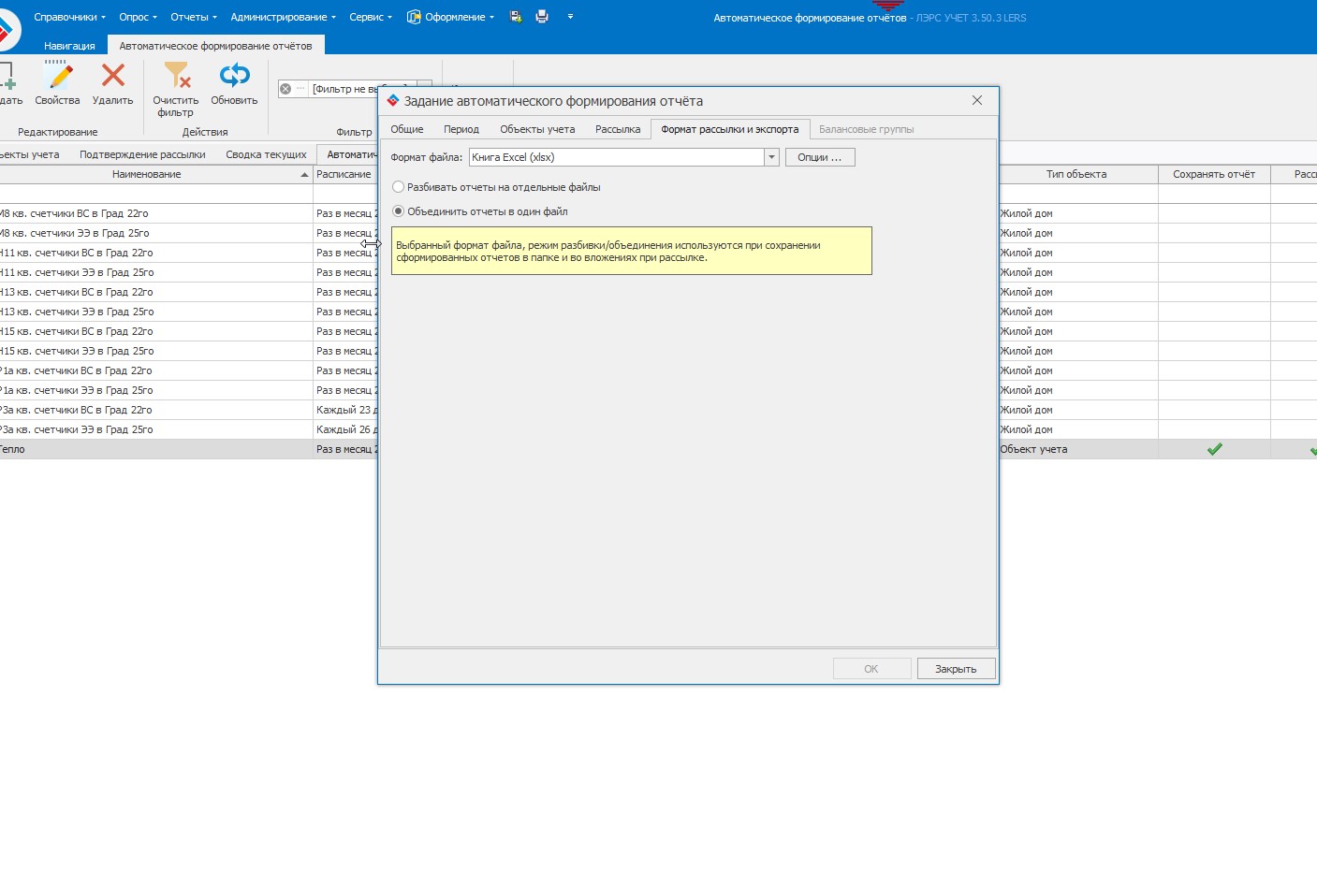Image resolution: width=1317 pixels, height=885 pixels.
Task: Switch to the Объекты учета dialog tab
Action: [537, 129]
